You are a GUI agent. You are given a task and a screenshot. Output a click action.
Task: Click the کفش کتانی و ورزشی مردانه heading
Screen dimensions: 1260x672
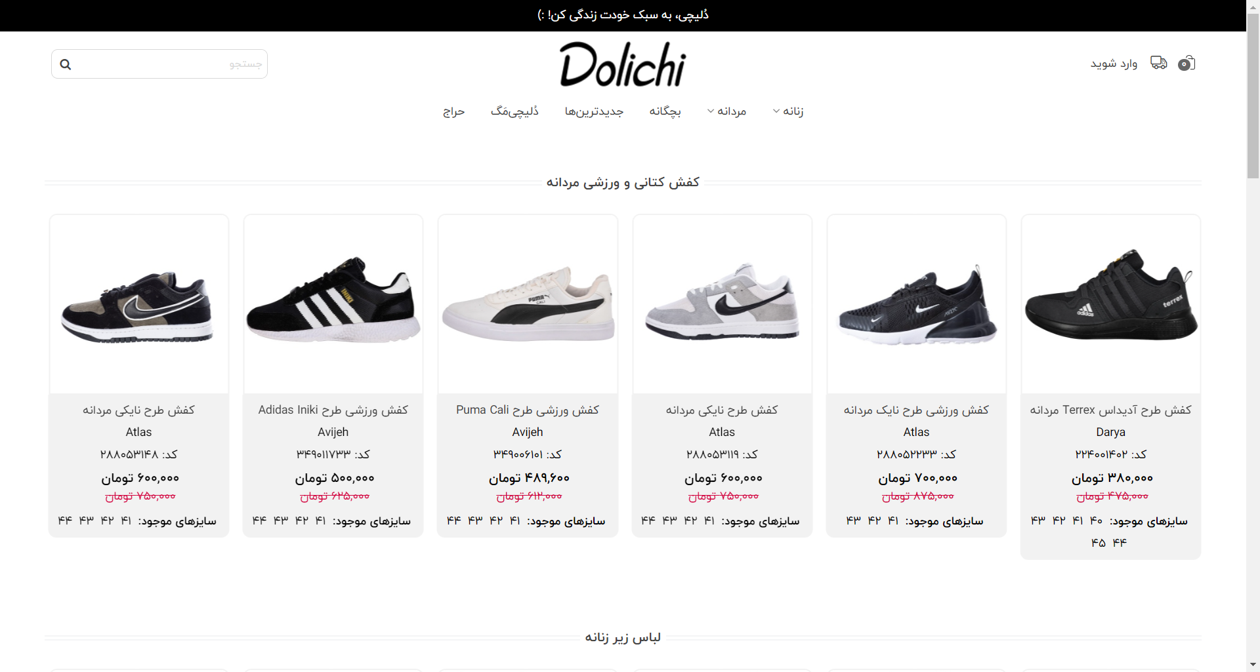623,182
